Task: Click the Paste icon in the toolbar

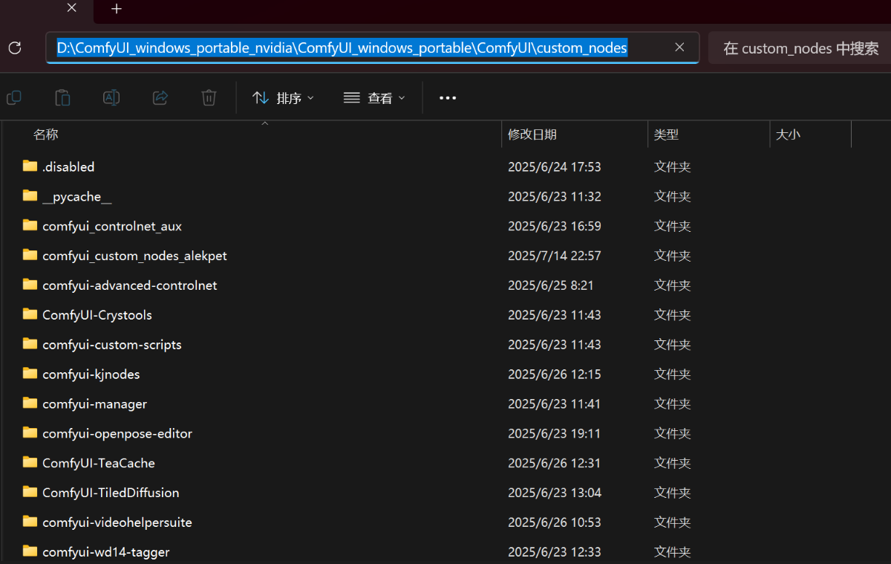Action: (x=62, y=97)
